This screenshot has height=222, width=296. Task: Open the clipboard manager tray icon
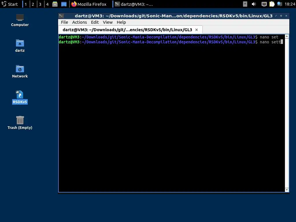(272, 4)
